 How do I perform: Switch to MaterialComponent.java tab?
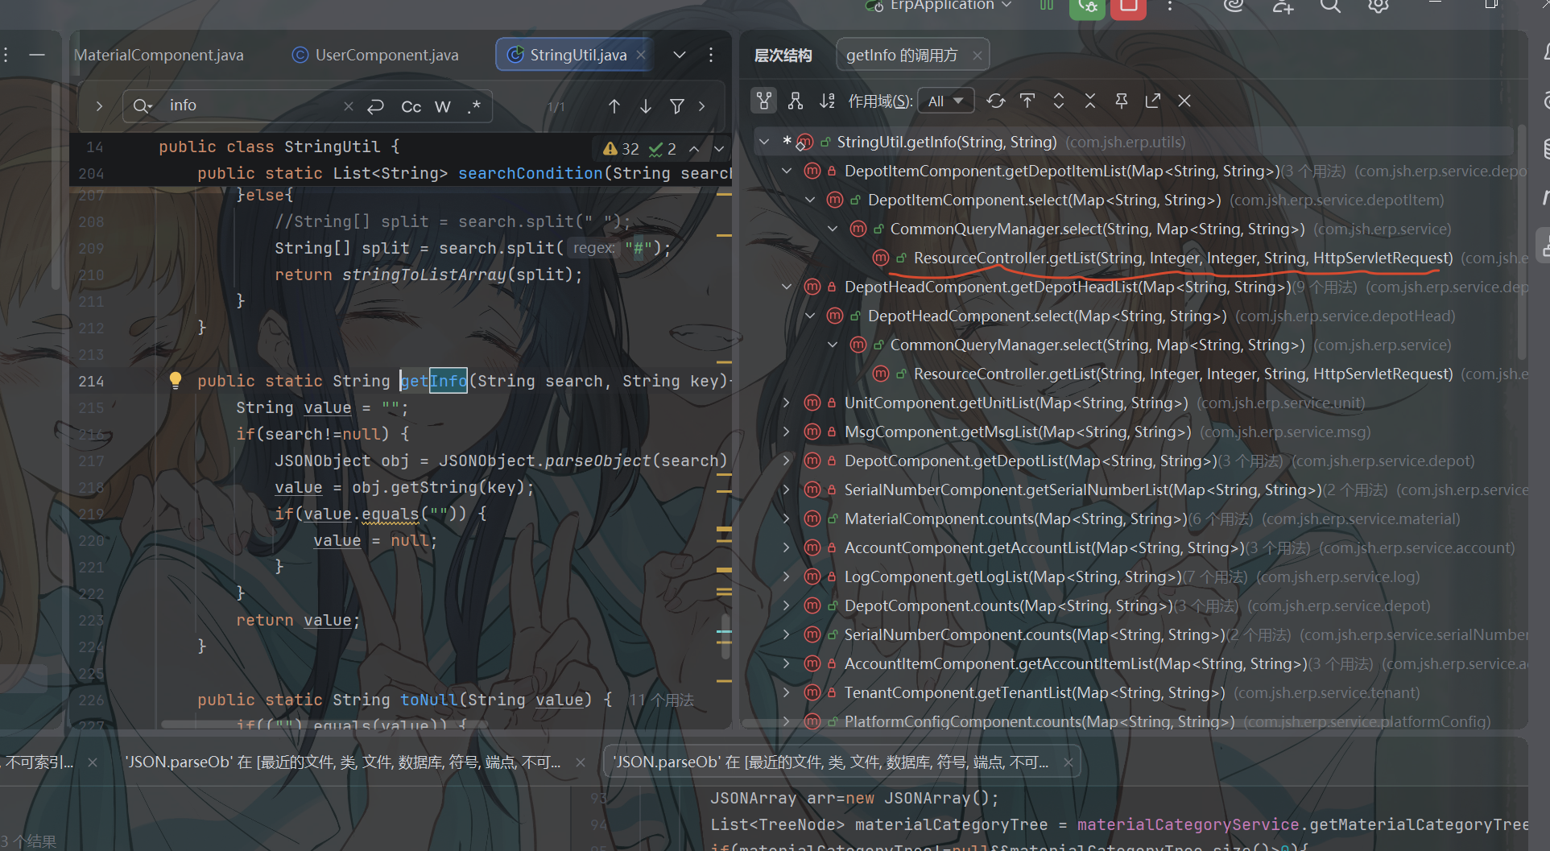159,55
